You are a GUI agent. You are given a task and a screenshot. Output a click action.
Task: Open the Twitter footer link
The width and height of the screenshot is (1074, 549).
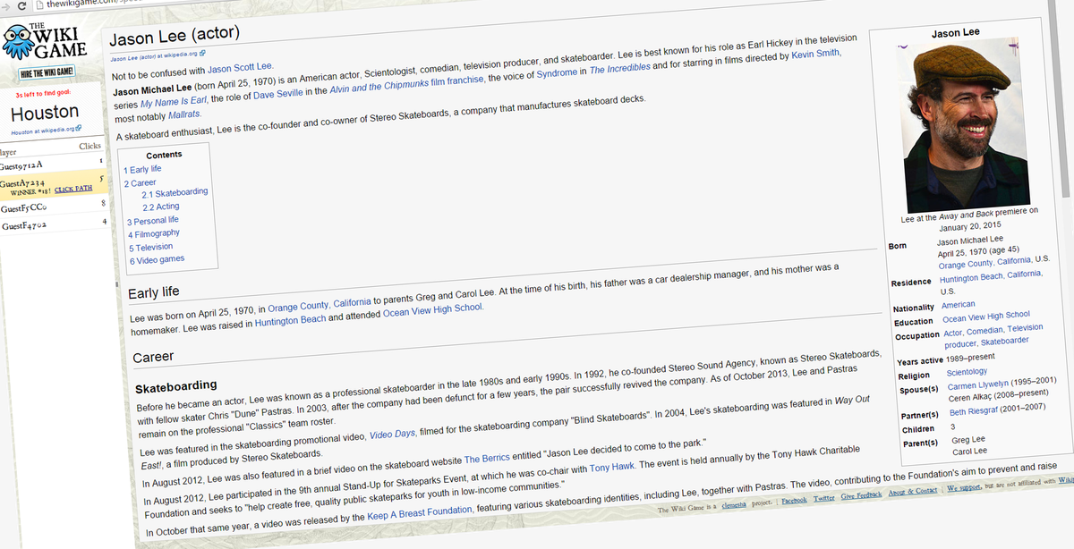(826, 499)
